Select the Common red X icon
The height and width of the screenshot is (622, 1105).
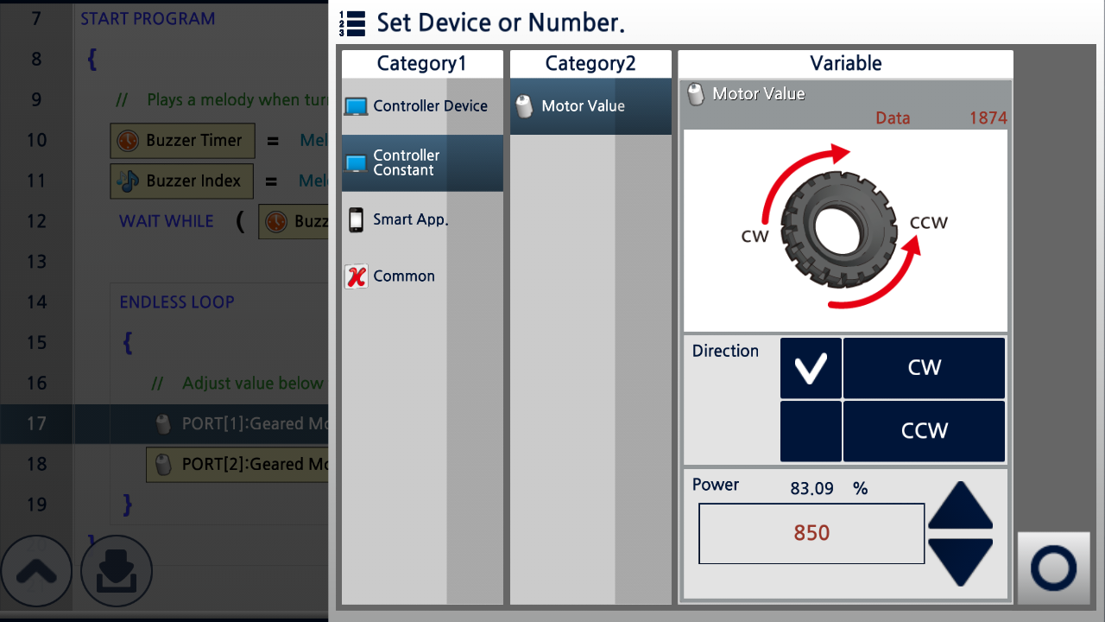tap(356, 276)
